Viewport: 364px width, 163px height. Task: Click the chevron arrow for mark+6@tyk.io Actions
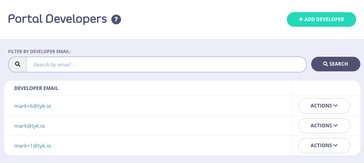[x=336, y=106]
